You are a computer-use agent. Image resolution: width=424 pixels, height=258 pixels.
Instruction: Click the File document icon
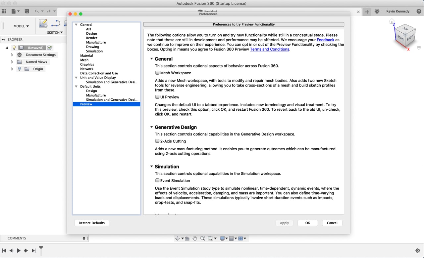(14, 11)
